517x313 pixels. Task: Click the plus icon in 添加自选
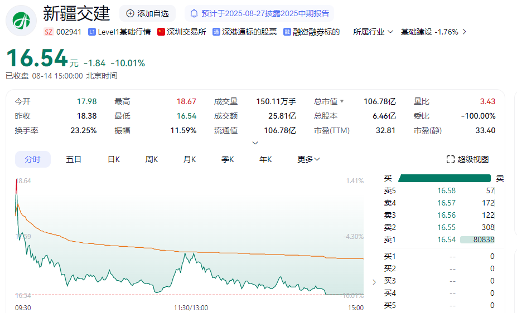point(131,13)
